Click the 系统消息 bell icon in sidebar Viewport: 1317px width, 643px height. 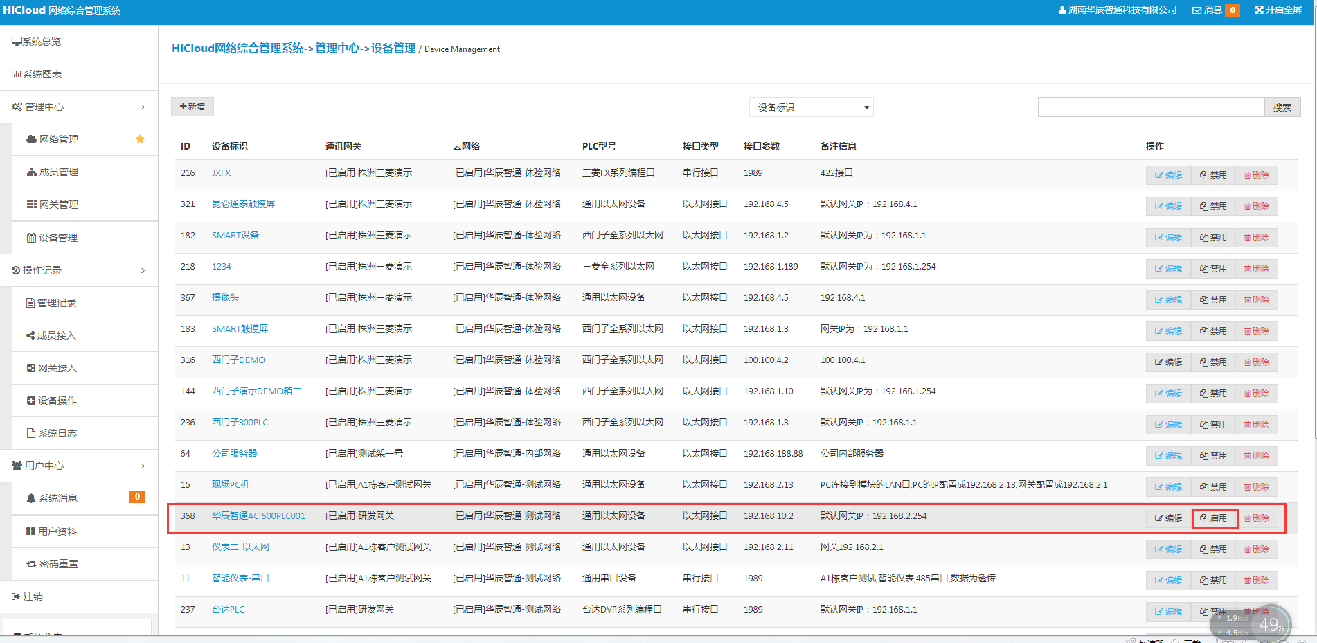(31, 498)
